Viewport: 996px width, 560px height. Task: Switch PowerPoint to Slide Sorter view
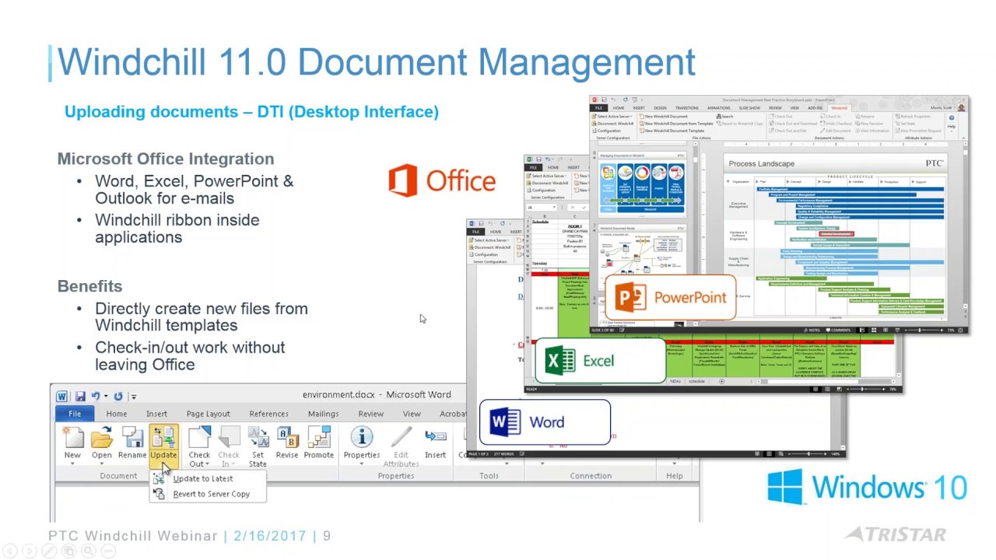click(x=873, y=331)
